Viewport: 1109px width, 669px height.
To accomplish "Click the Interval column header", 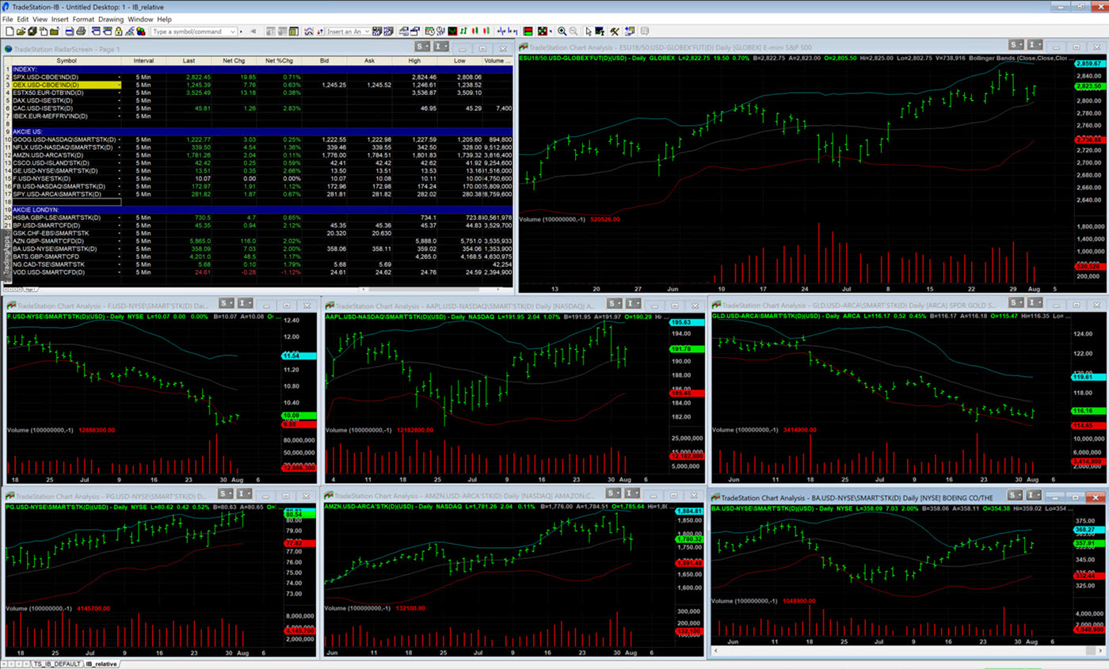I will coord(143,60).
